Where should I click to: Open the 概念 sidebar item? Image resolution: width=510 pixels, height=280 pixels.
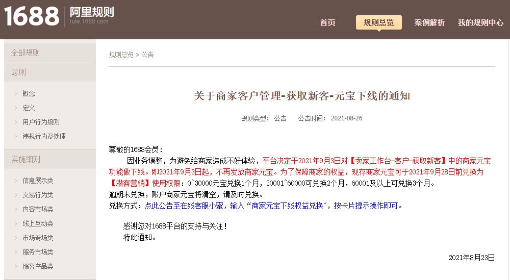(x=29, y=93)
